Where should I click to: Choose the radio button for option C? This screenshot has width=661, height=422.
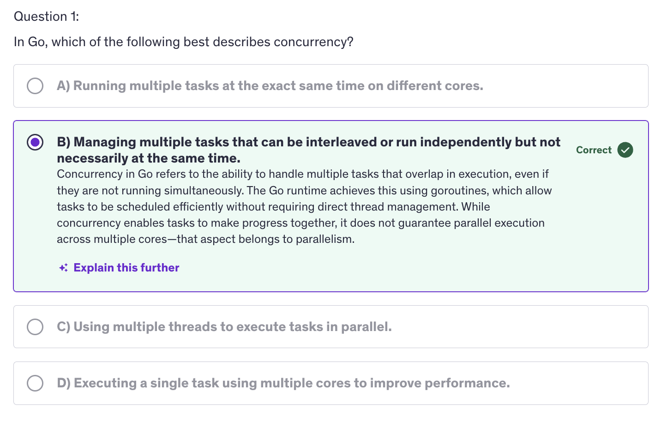[35, 327]
